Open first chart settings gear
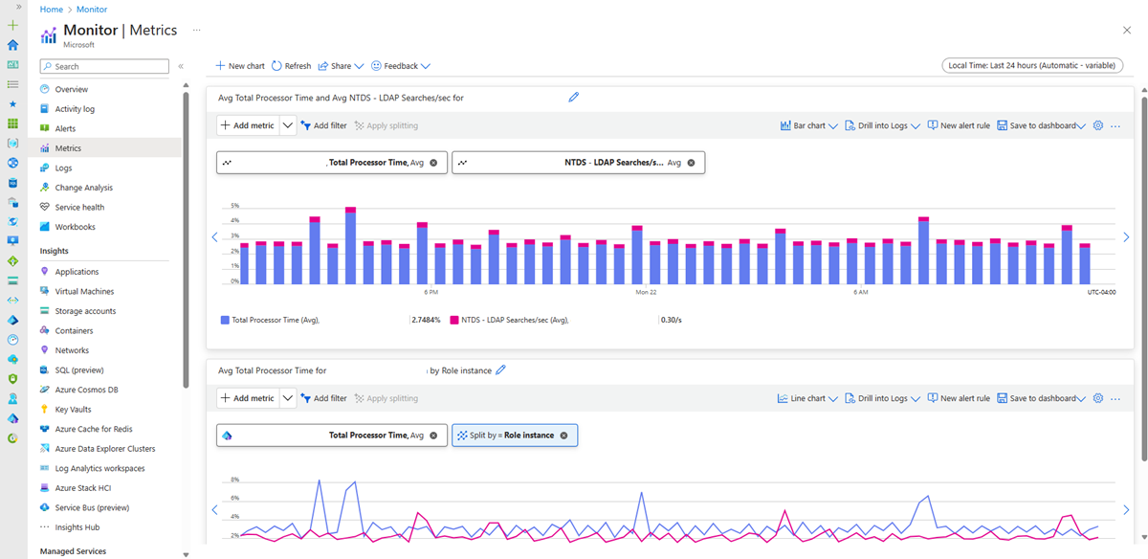Viewport: 1148px width, 559px height. tap(1098, 125)
